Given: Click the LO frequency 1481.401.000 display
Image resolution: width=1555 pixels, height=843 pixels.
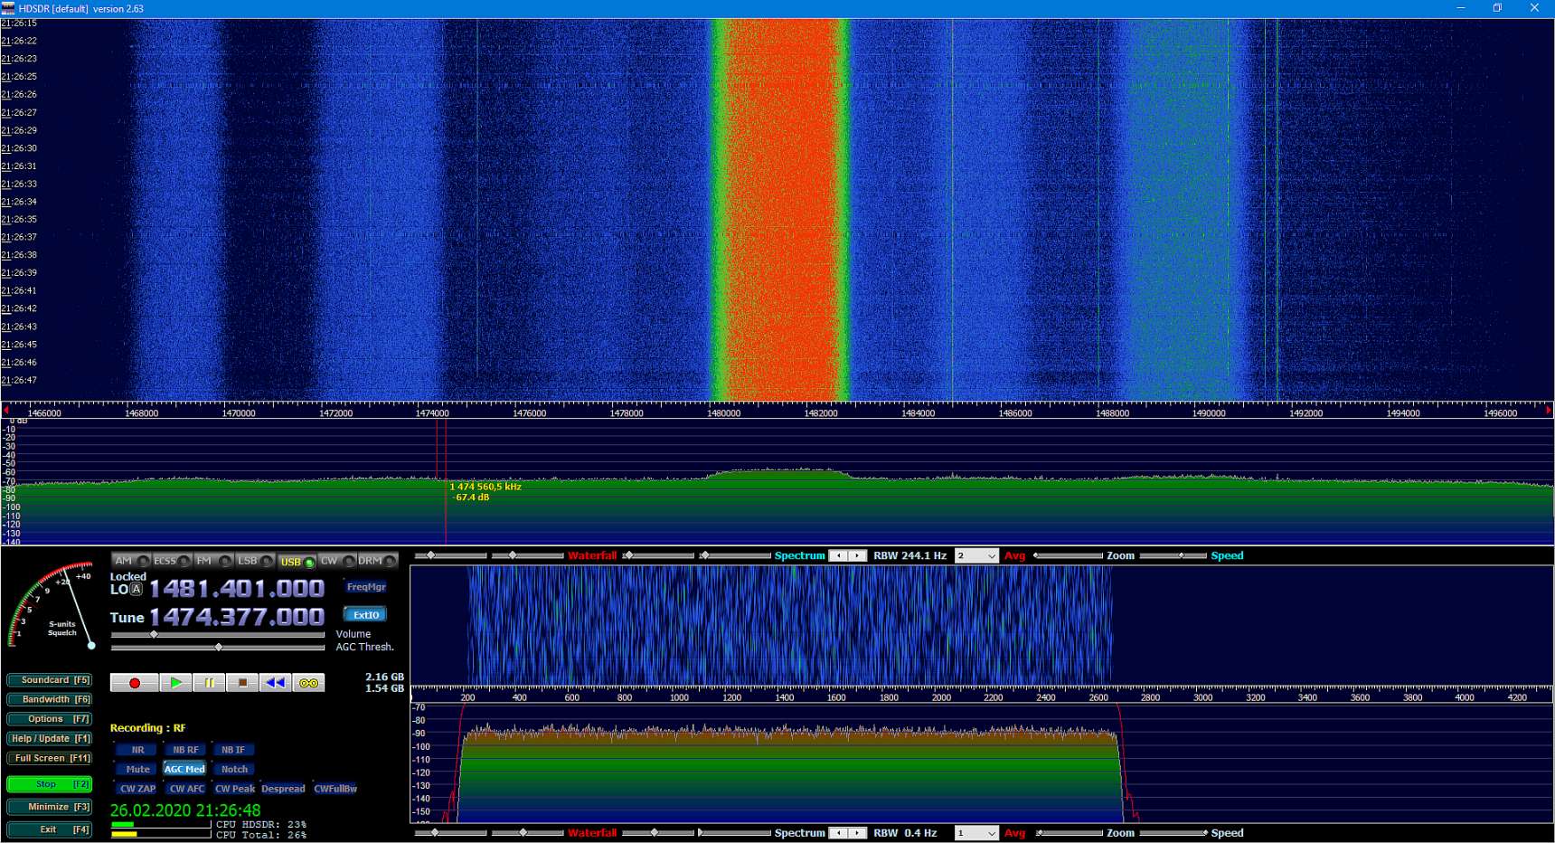Looking at the screenshot, I should (237, 589).
